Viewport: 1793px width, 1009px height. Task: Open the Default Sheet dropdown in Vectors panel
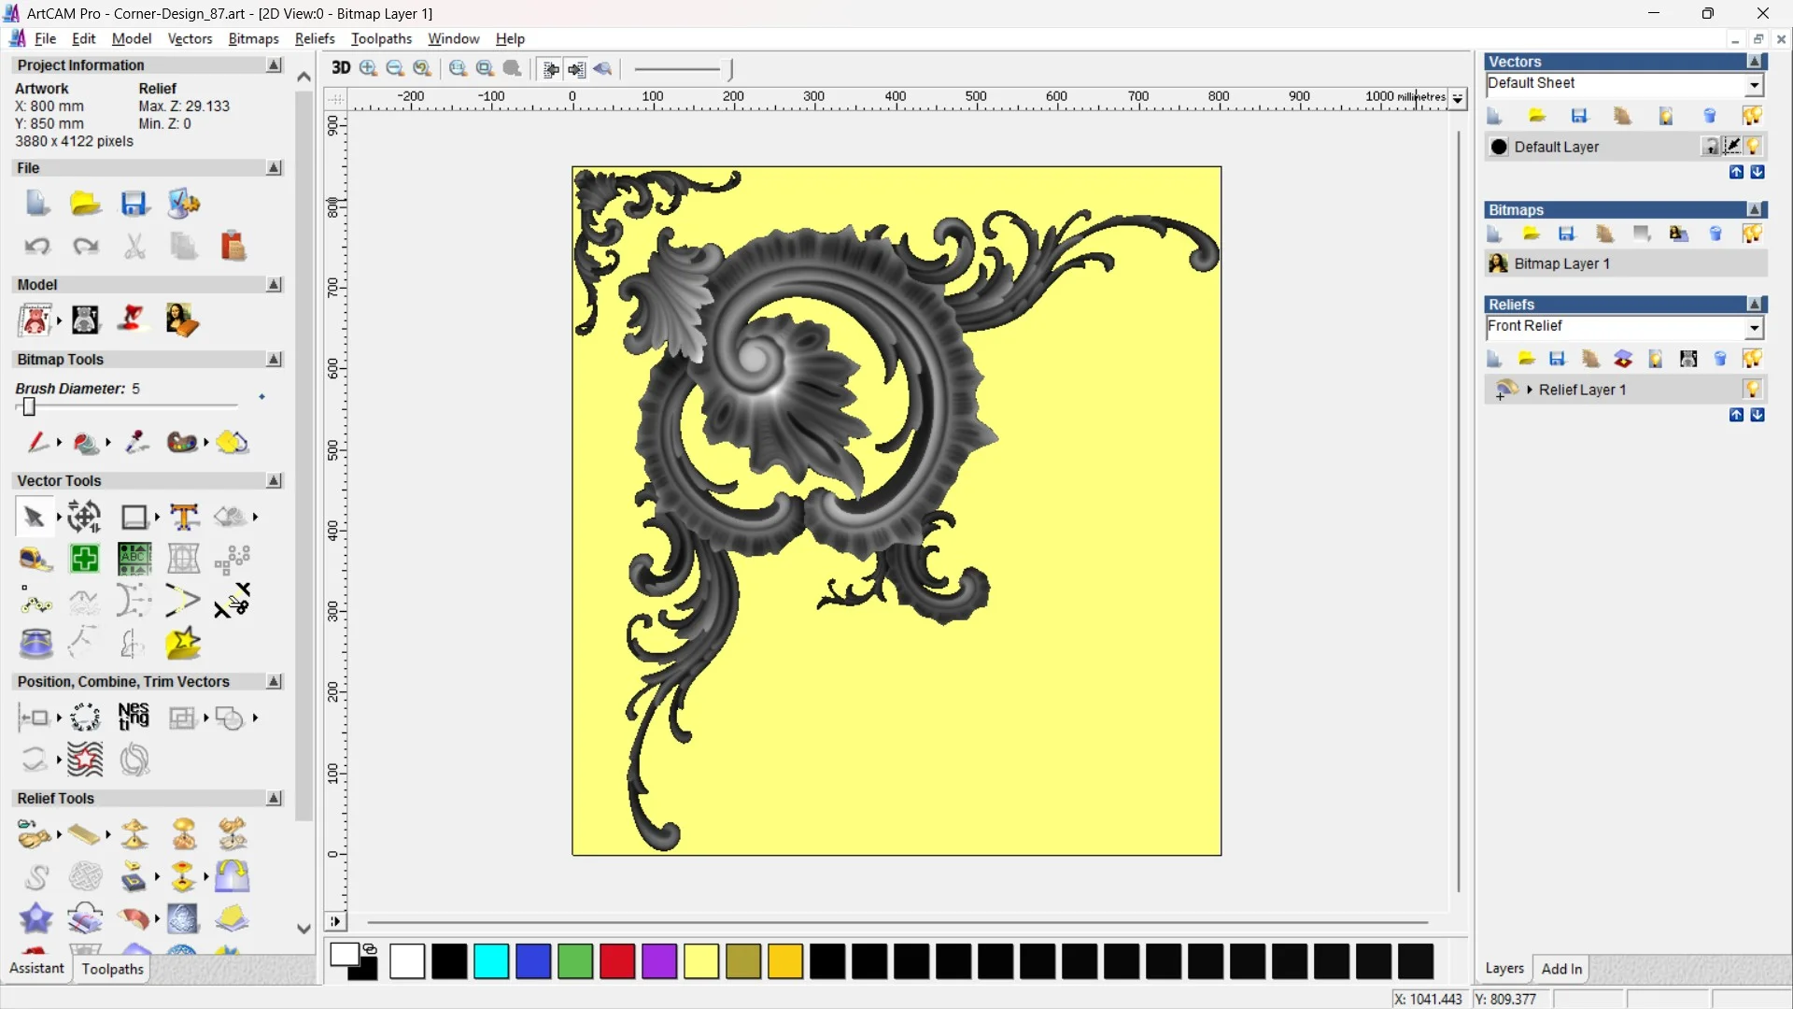[x=1755, y=83]
